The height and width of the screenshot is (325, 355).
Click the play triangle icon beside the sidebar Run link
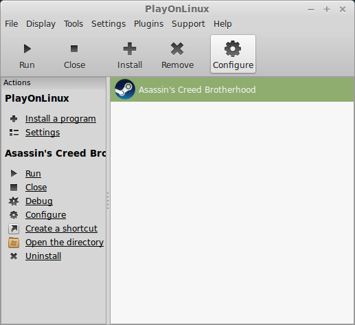[x=14, y=173]
